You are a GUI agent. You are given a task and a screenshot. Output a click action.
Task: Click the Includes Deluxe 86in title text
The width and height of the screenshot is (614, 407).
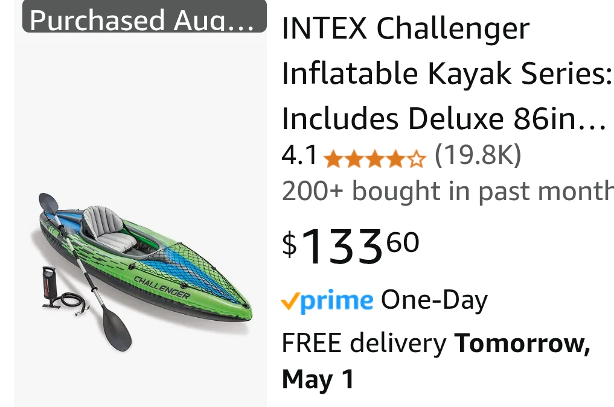click(444, 118)
